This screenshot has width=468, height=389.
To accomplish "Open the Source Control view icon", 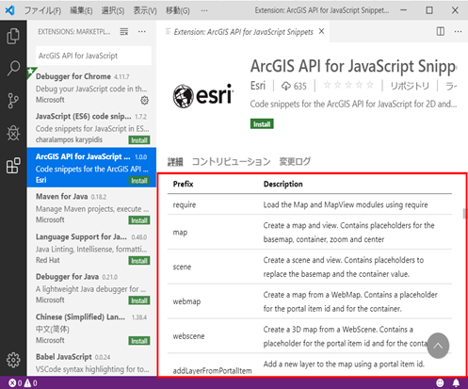I will click(13, 101).
